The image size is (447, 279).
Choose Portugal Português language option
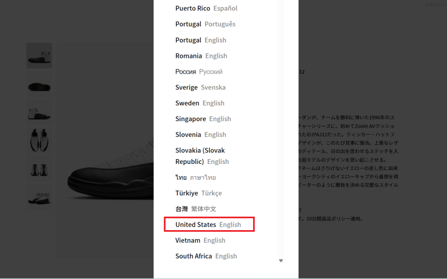click(x=205, y=24)
